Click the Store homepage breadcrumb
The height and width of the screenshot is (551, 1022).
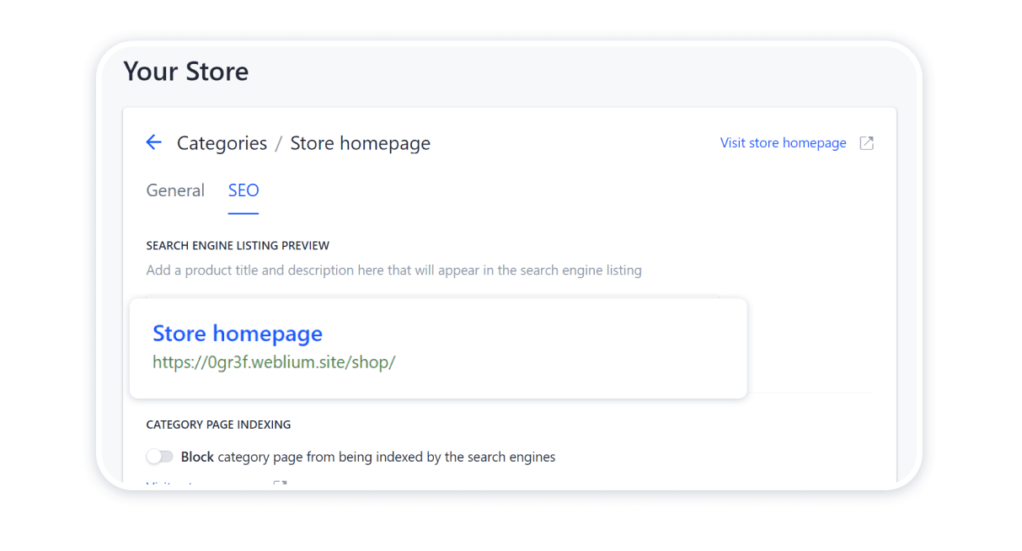(360, 143)
